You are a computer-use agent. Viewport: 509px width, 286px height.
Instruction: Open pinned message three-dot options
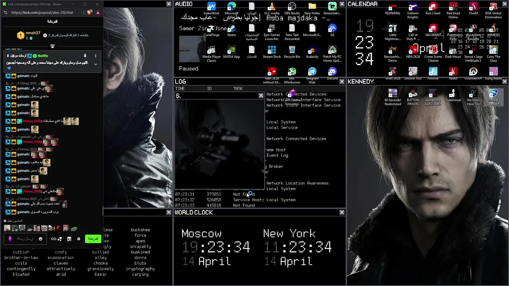click(95, 56)
